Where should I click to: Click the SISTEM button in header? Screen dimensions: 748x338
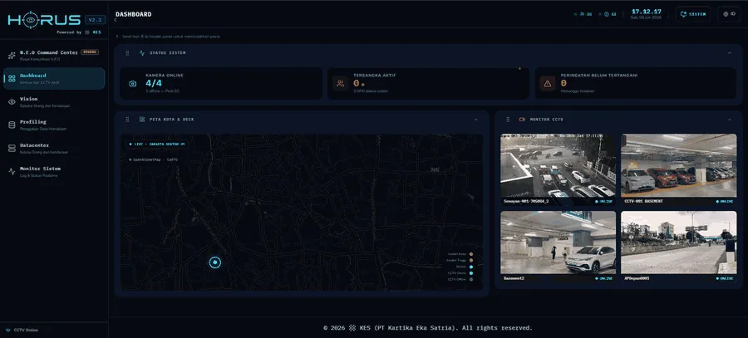(693, 14)
